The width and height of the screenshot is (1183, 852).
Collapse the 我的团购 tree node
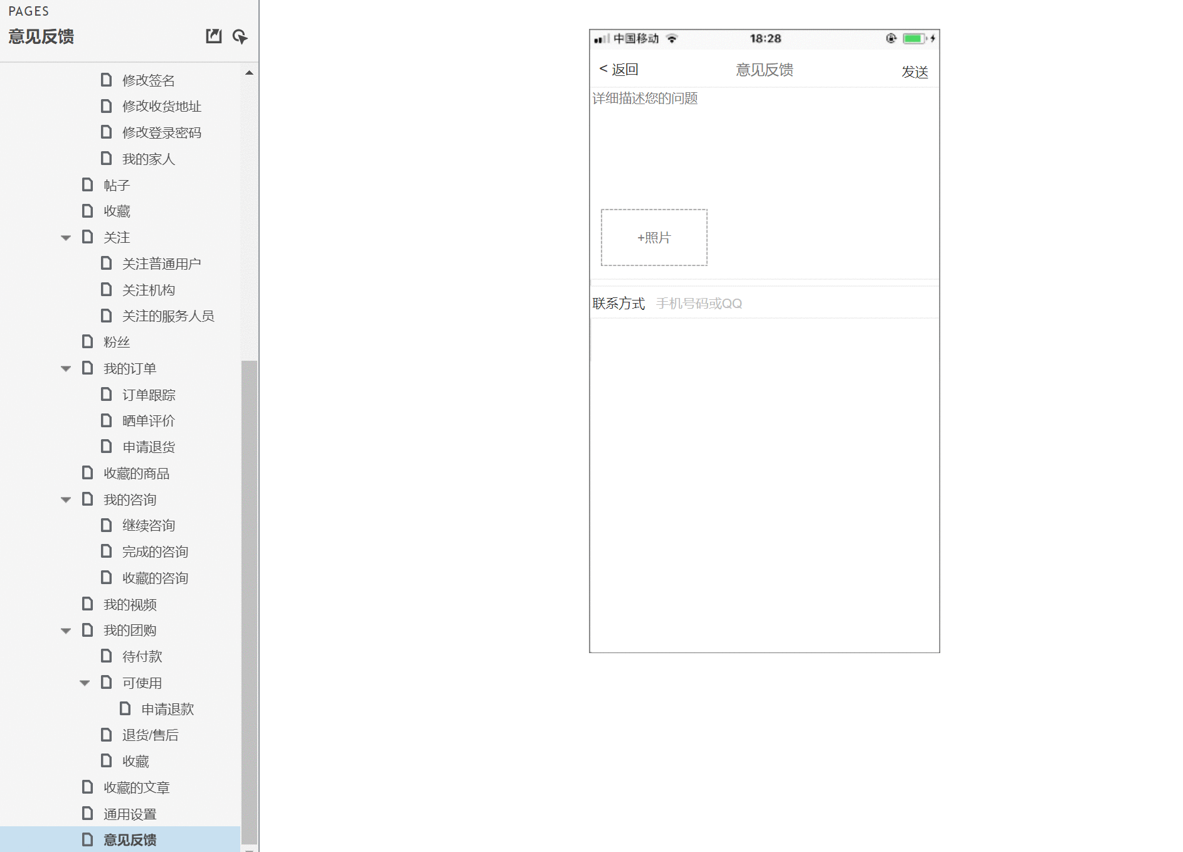pos(66,631)
